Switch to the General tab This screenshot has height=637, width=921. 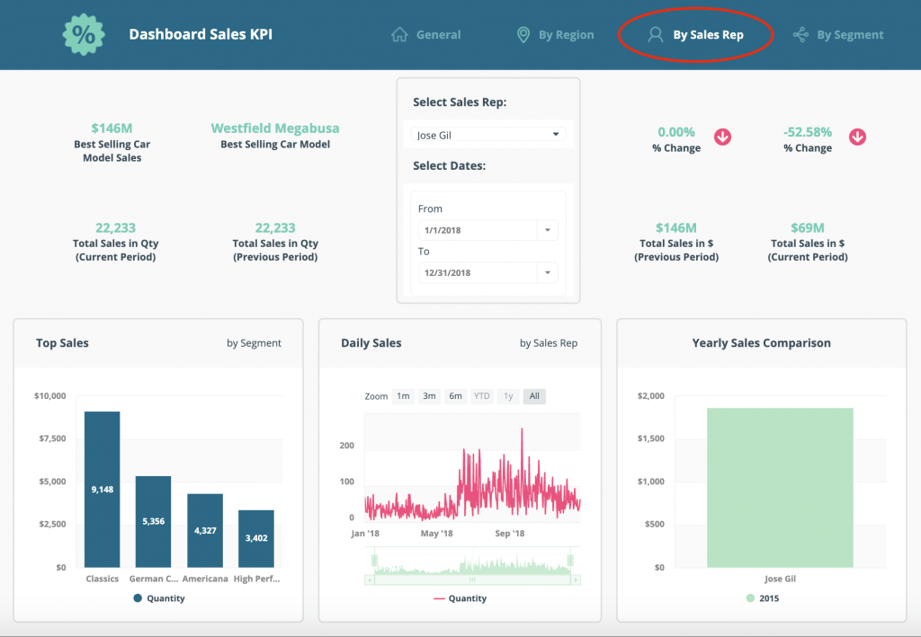(x=438, y=35)
